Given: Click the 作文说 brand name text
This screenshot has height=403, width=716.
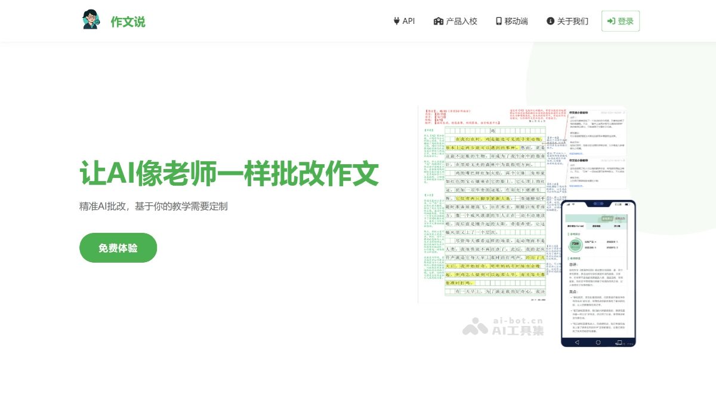Looking at the screenshot, I should (128, 22).
